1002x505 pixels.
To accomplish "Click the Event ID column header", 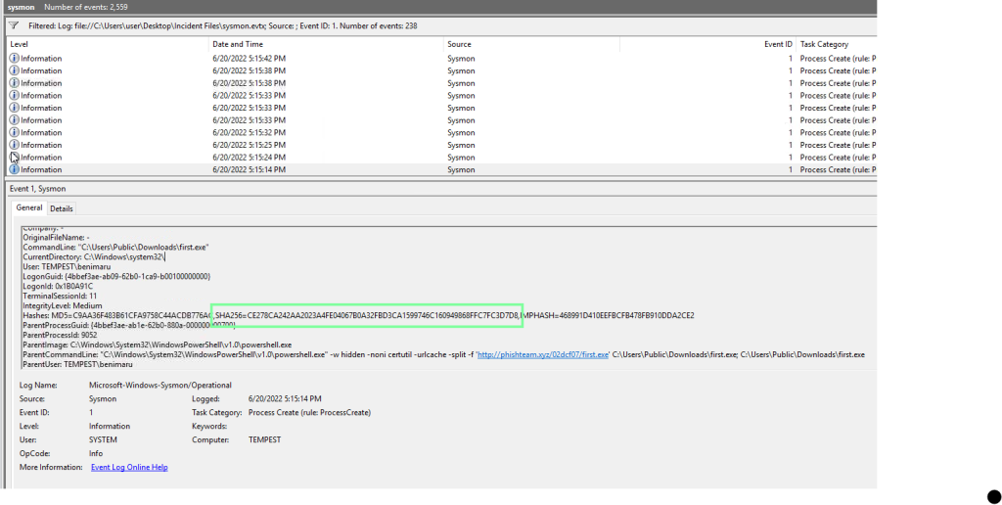I will (x=778, y=44).
